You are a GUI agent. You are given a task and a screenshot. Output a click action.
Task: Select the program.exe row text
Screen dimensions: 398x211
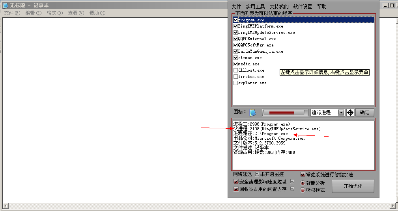[251, 20]
